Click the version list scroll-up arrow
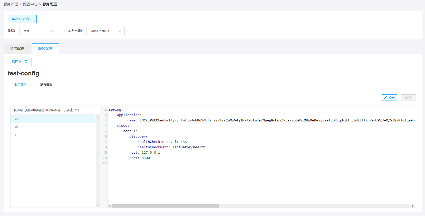The height and width of the screenshot is (216, 425). pyautogui.click(x=98, y=117)
